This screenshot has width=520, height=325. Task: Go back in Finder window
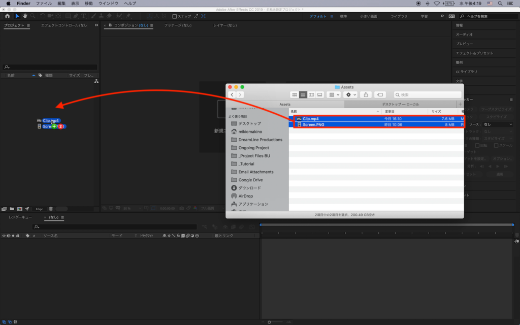(x=232, y=95)
